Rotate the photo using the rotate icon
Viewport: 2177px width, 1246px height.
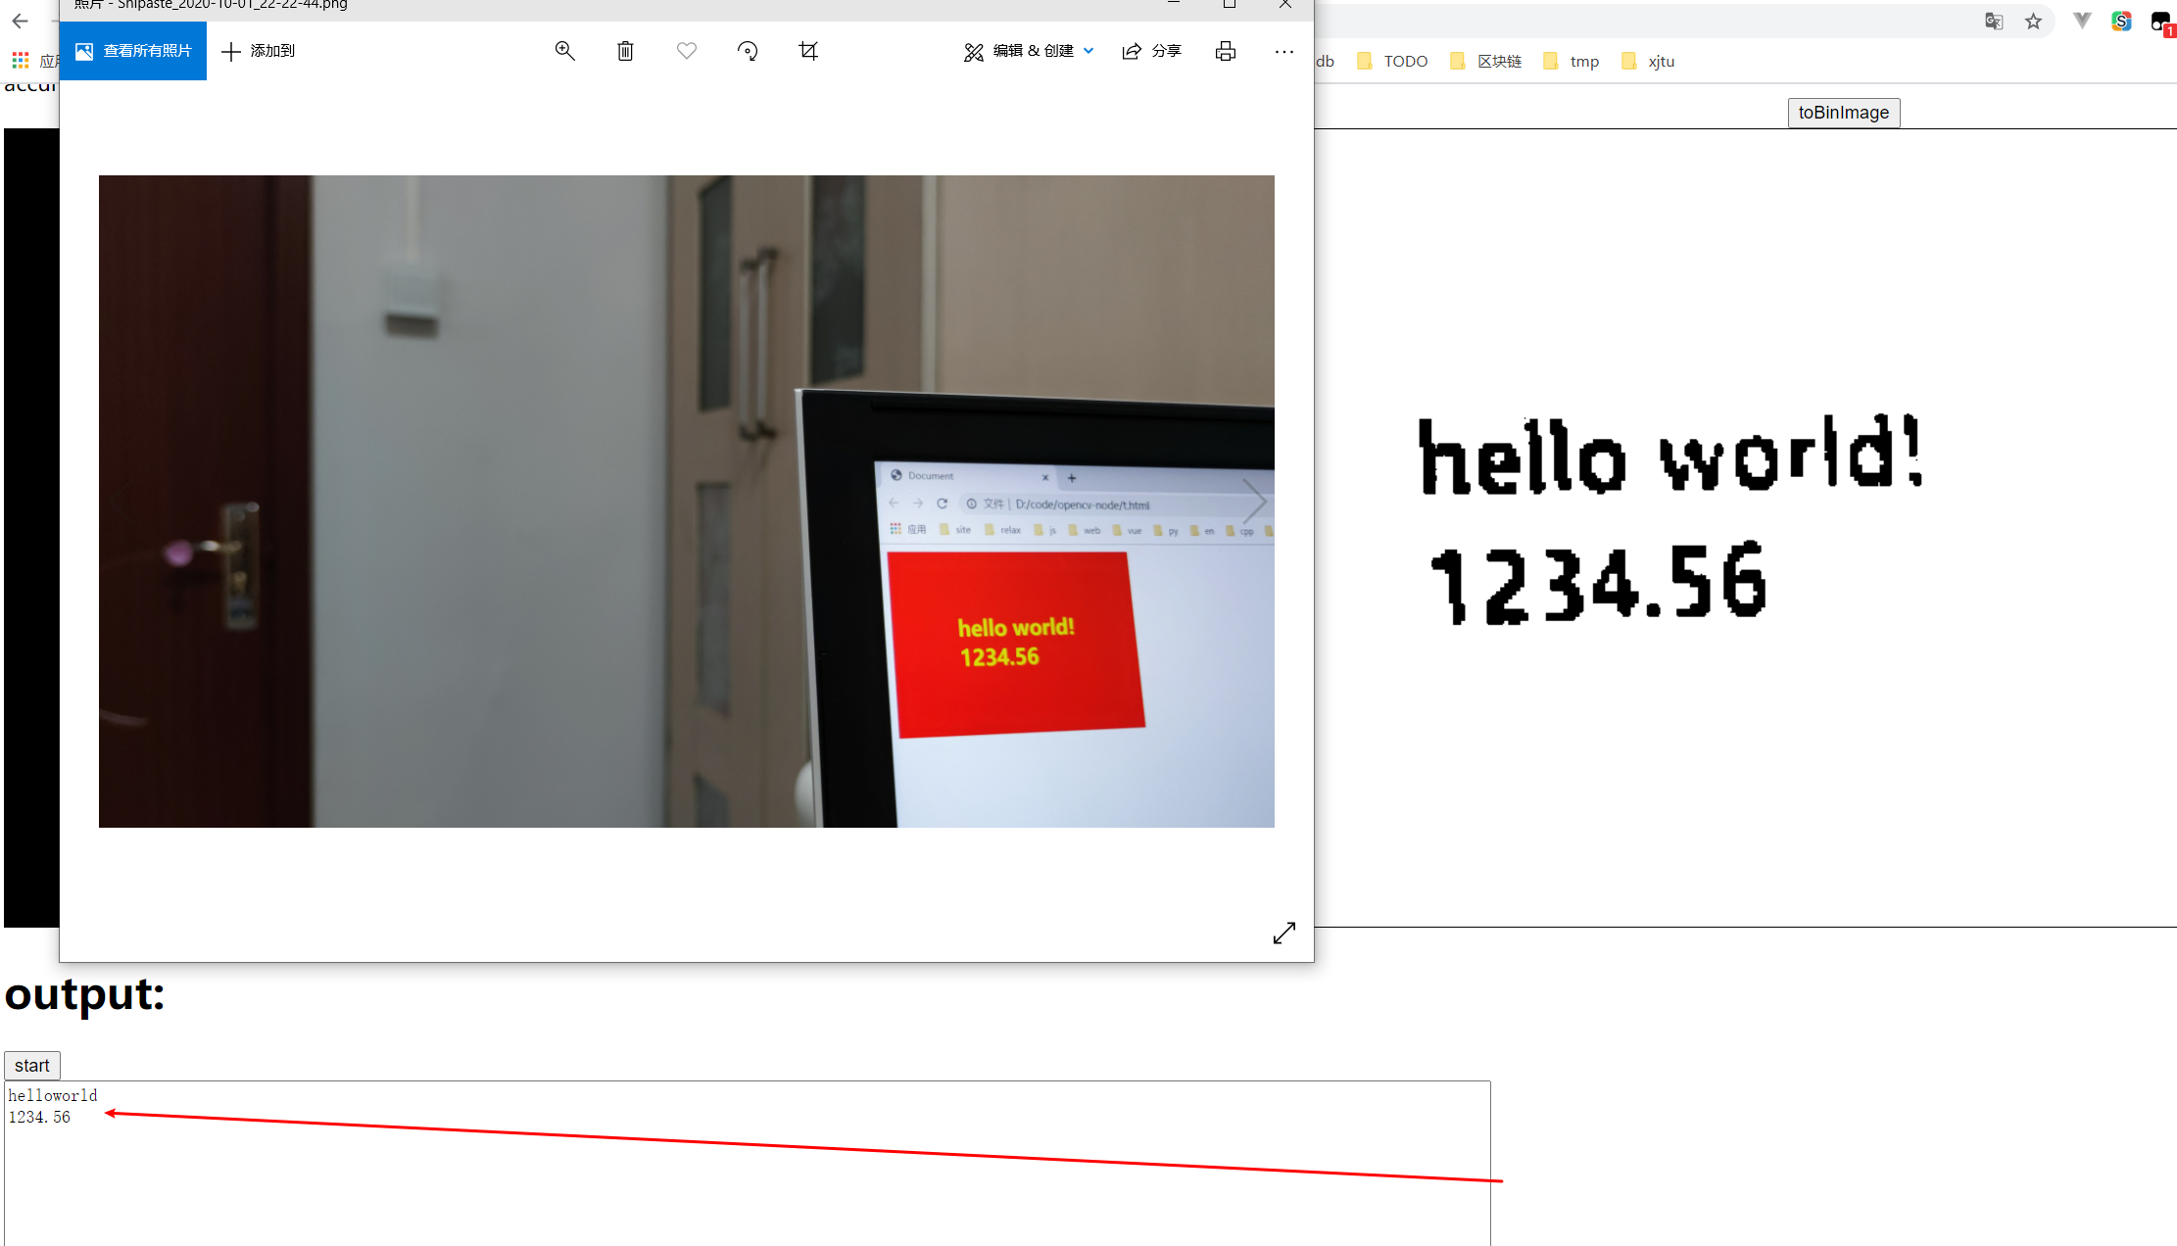748,51
